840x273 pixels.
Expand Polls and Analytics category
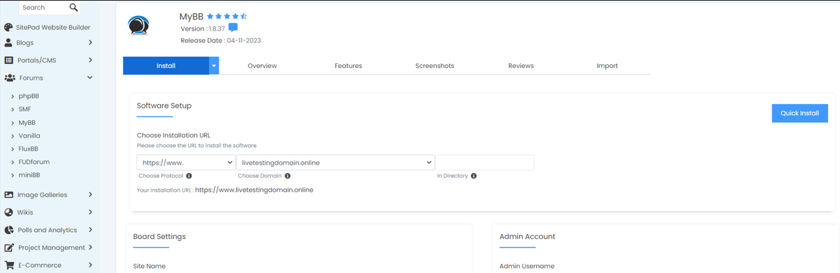pos(90,230)
